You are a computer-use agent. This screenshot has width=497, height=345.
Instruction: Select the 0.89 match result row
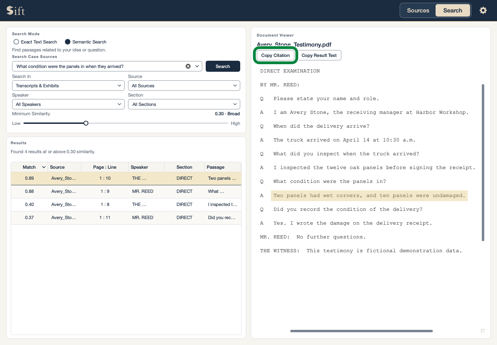126,178
